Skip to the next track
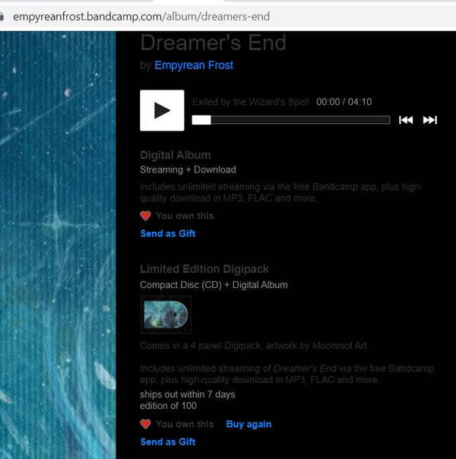 (x=430, y=120)
